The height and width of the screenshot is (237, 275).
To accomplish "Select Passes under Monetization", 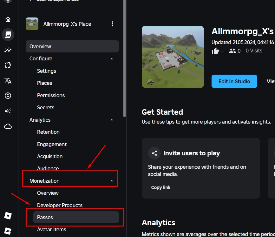I will pos(76,217).
